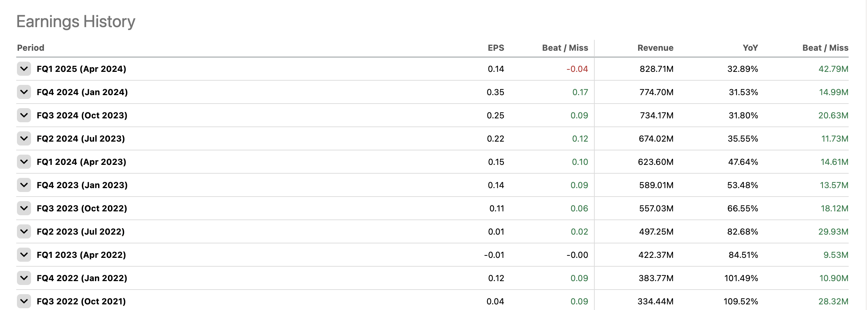Expand the FQ4 2024 (Jan 2024) row
The image size is (867, 310).
pos(24,92)
